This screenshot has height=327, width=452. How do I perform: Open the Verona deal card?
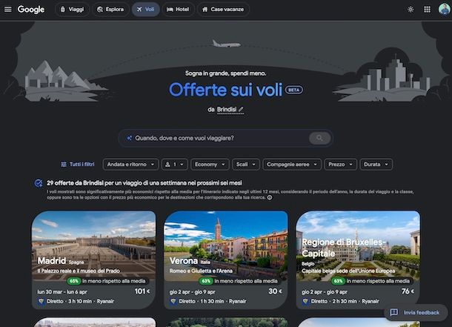point(226,260)
